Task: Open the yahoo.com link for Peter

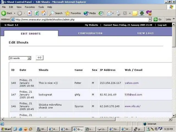Action: point(131,83)
